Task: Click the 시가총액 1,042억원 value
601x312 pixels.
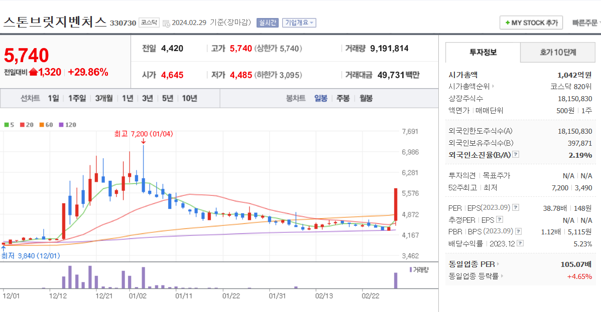Action: point(574,75)
